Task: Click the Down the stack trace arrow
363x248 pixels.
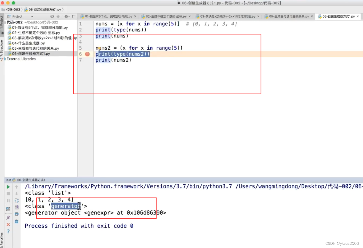Action: (x=17, y=193)
